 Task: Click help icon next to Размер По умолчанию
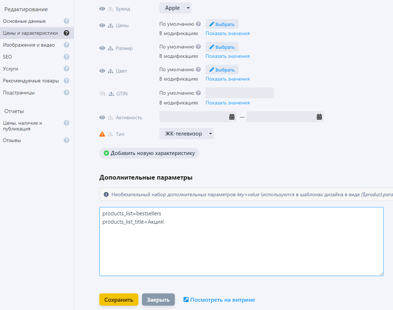pyautogui.click(x=198, y=47)
